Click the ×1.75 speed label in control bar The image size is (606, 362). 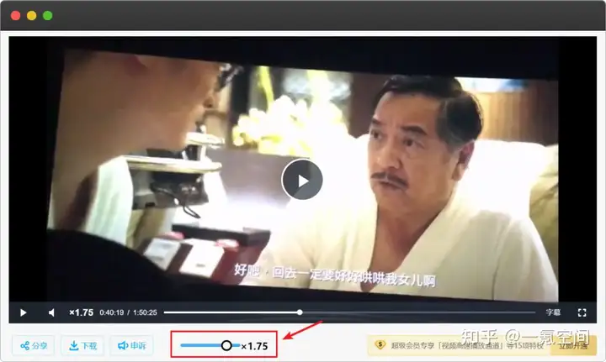(x=81, y=312)
